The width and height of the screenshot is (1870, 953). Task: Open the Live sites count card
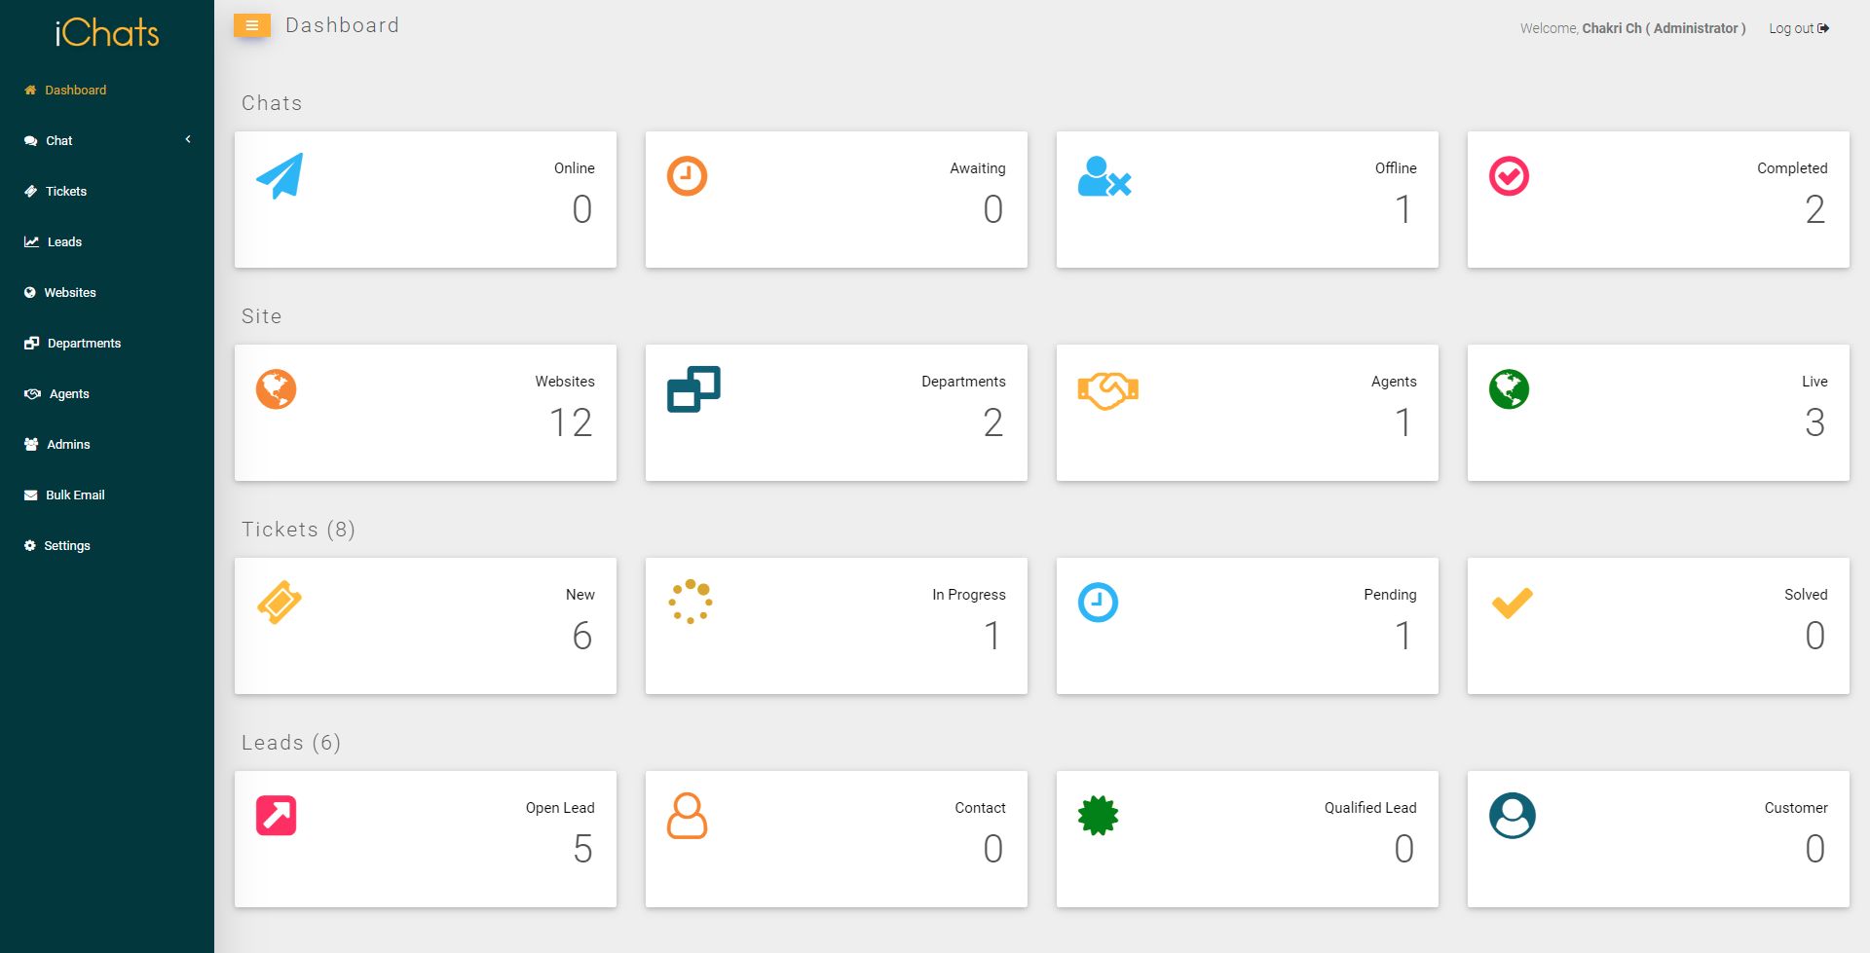1658,413
